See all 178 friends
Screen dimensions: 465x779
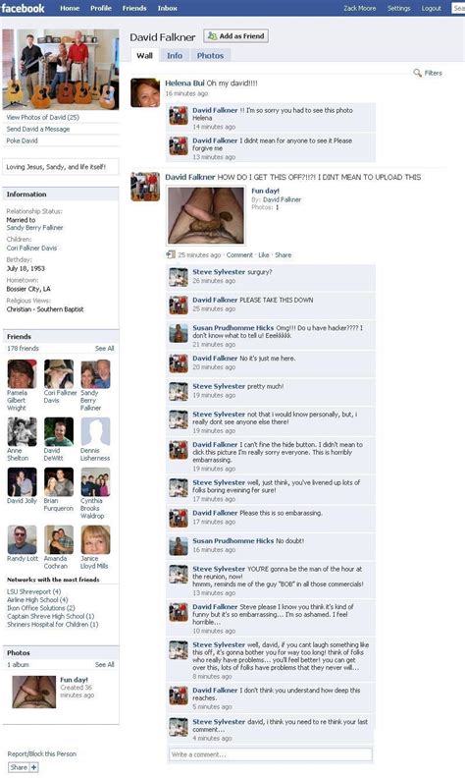pos(105,349)
